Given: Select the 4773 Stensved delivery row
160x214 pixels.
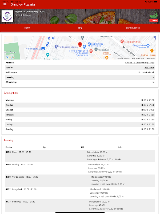Looking at the screenshot, I should (80, 205).
